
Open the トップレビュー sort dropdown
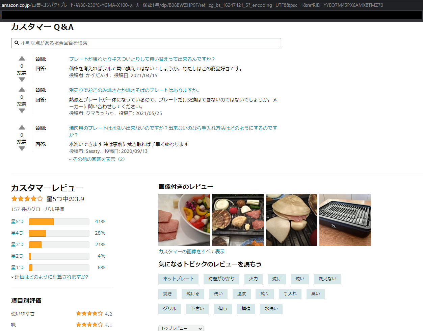point(181,328)
